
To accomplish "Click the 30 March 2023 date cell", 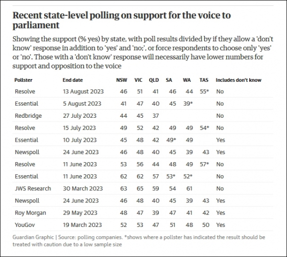I will tap(83, 189).
